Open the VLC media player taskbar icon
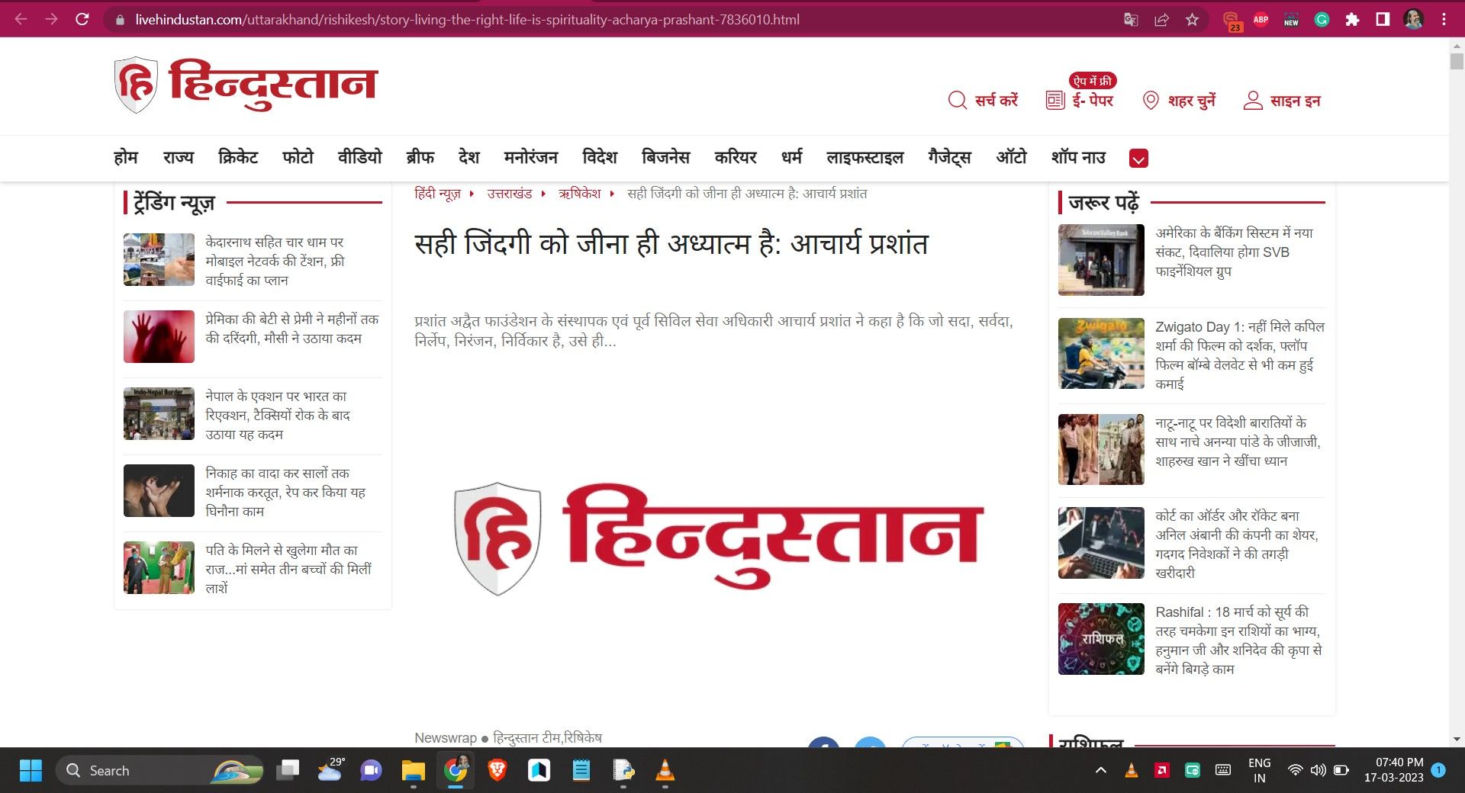 (x=665, y=771)
